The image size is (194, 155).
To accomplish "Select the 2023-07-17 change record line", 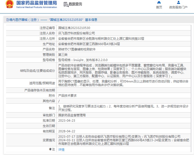I will (x=119, y=136).
